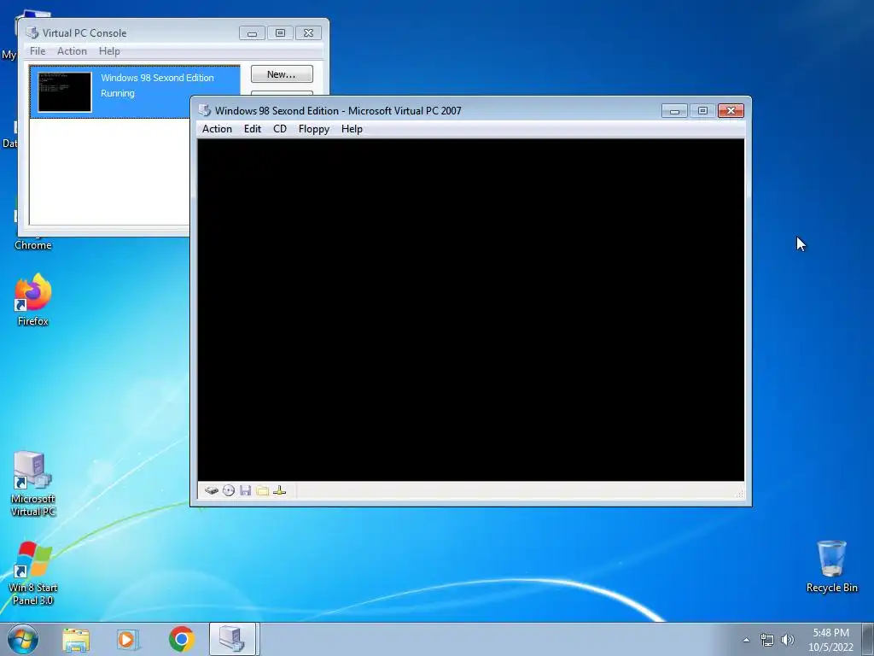The width and height of the screenshot is (874, 656).
Task: Click the Virtual PC Console title icon
Action: pyautogui.click(x=32, y=33)
